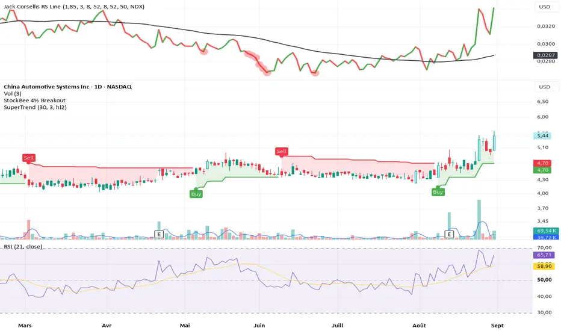Click the Sept label on time axis
561x331 pixels.
click(x=497, y=325)
